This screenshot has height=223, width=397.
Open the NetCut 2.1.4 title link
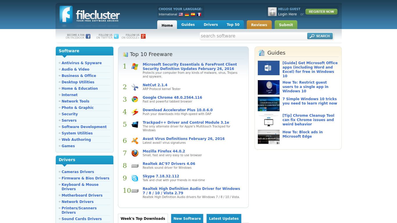pos(155,85)
